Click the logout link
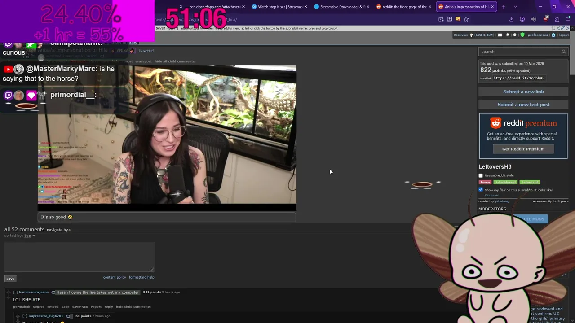 tap(564, 35)
